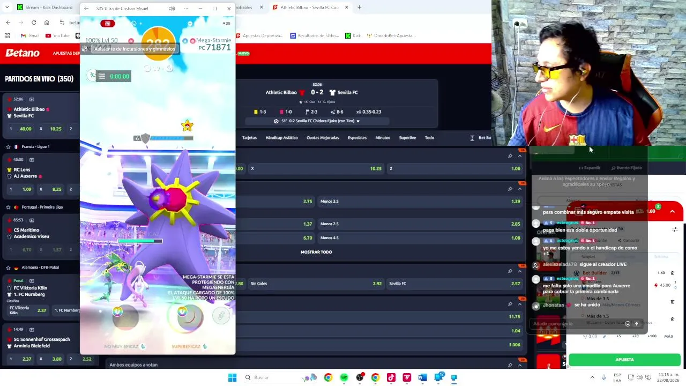Open the Cuotas Mejoradas market tab
686x386 pixels.
click(323, 138)
